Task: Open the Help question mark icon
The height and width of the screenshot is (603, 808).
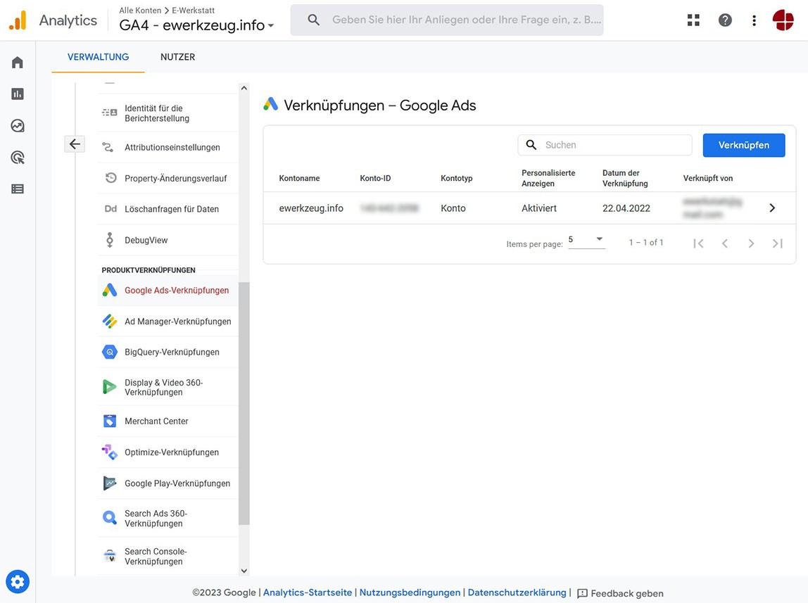Action: [725, 20]
